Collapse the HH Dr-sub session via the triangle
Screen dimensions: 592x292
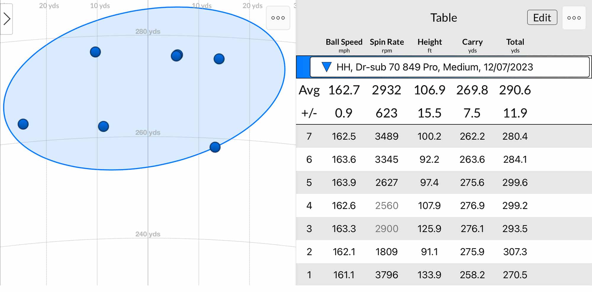tap(326, 67)
